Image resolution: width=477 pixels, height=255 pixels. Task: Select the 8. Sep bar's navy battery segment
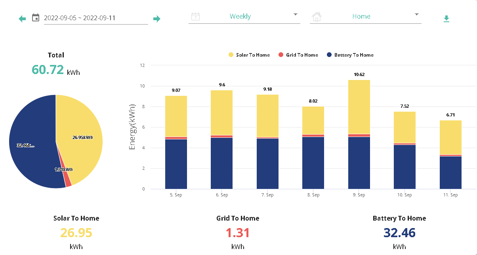click(x=313, y=163)
